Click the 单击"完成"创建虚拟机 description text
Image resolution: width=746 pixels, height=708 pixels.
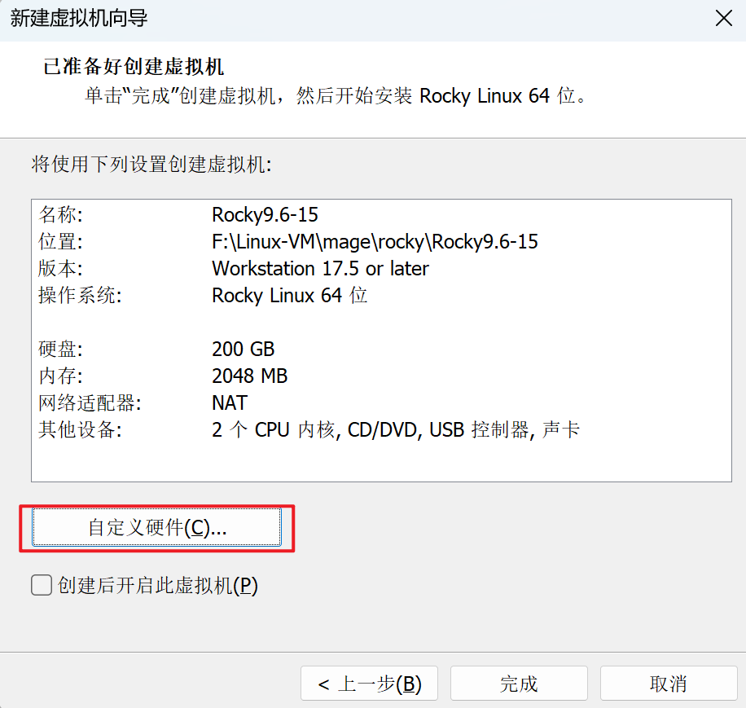[336, 96]
